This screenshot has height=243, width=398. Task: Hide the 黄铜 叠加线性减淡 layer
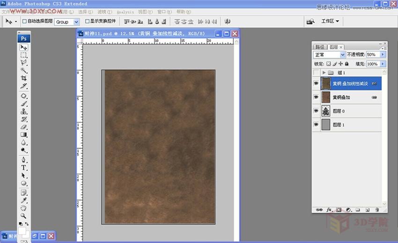tap(316, 83)
